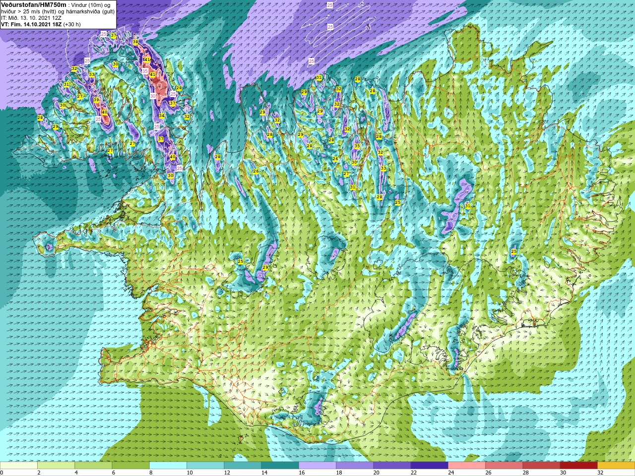
Task: Pick the 16–18 m/s lavender legend swatch
Action: tap(317, 466)
